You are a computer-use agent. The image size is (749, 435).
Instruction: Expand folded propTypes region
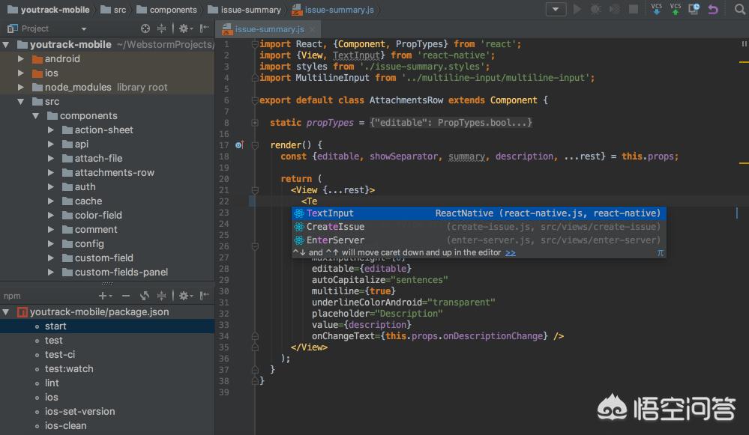pyautogui.click(x=255, y=123)
